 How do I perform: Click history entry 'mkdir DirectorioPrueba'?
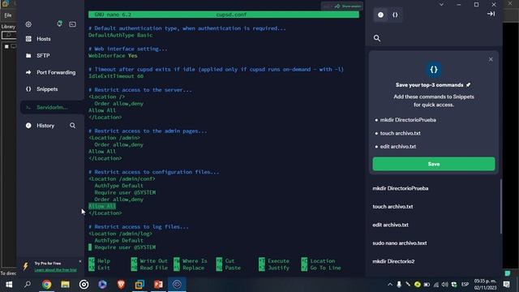click(400, 188)
